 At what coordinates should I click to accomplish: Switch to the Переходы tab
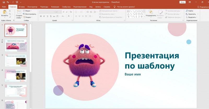[44, 7]
